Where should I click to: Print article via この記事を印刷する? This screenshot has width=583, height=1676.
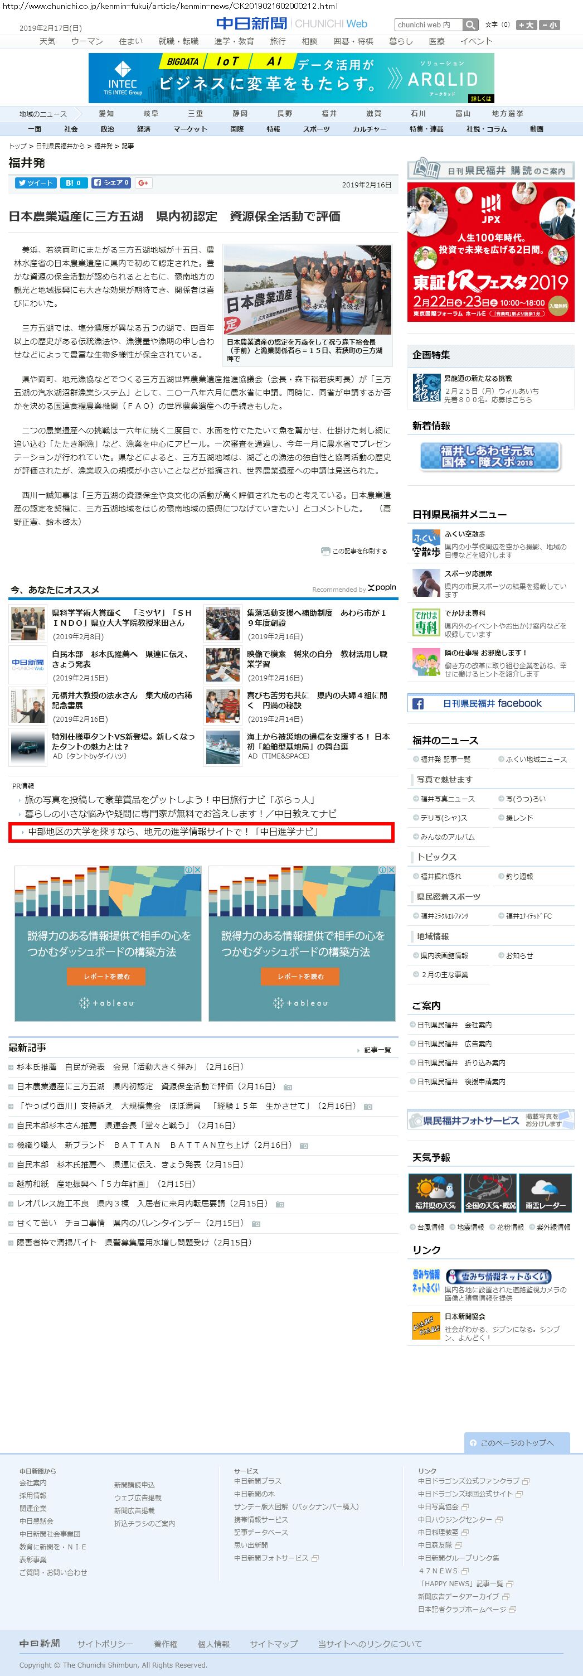pyautogui.click(x=354, y=551)
